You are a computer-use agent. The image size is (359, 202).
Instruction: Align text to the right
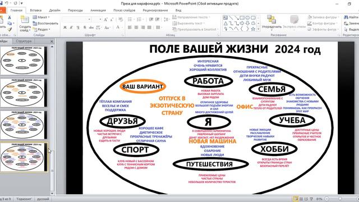pos(143,27)
